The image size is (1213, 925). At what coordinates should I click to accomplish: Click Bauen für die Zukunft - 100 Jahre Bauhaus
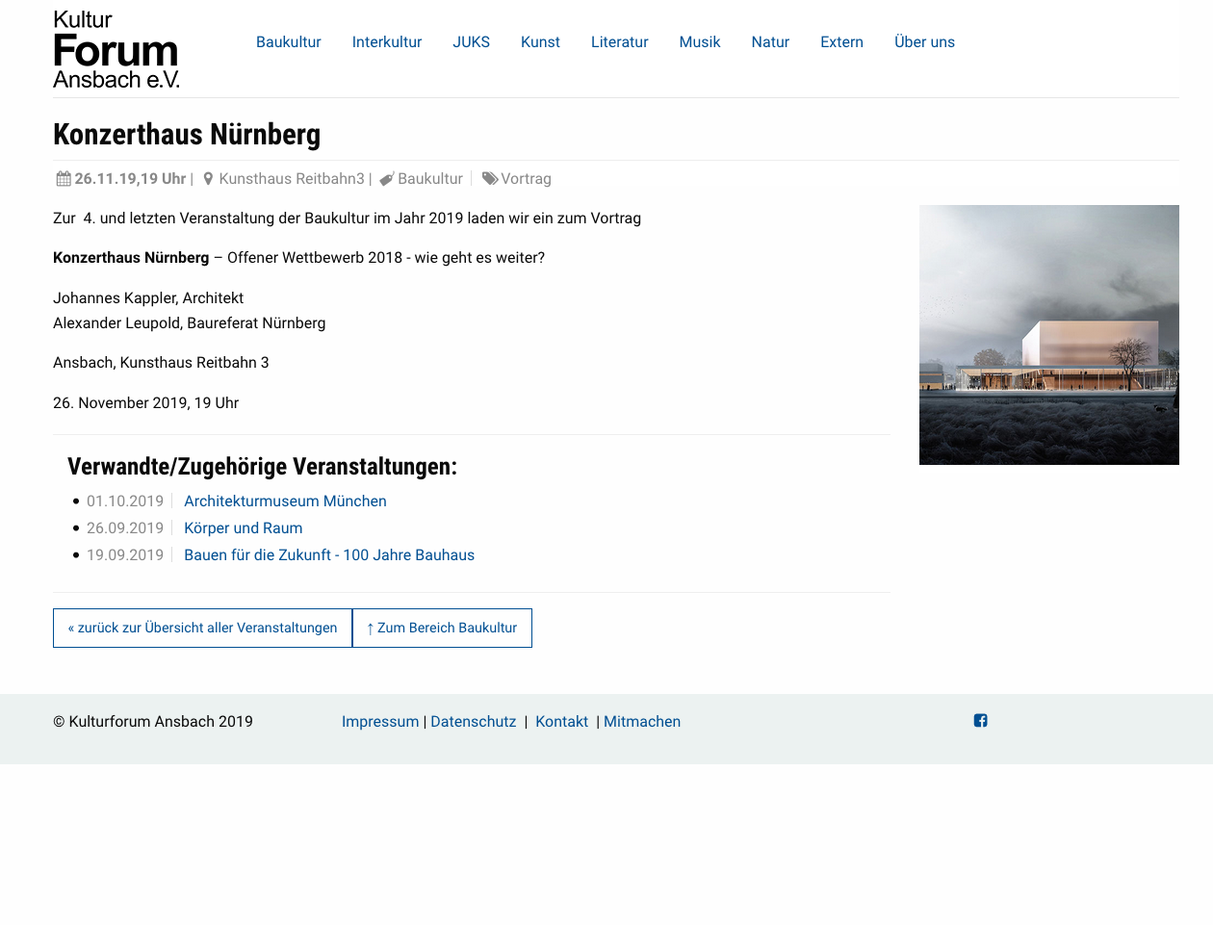[x=329, y=554]
